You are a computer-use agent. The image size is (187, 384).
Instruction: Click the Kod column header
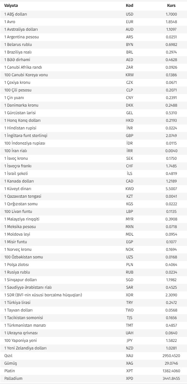[129, 6]
